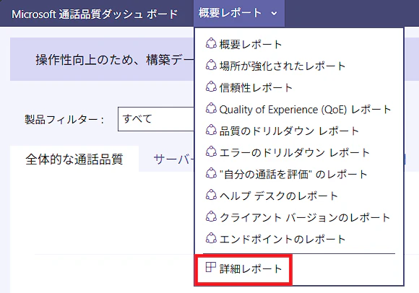Screen dimensions: 419x293
Task: Switch to the 全体的な通話品質 tab
Action: coord(74,159)
